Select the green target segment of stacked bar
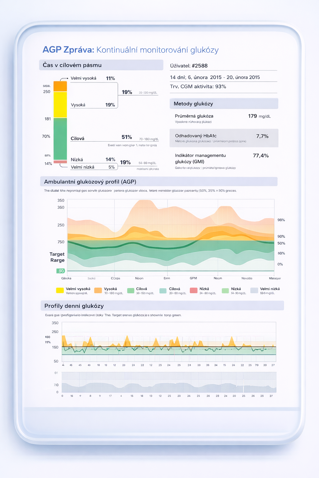Image resolution: width=319 pixels, height=478 pixels. [x=60, y=139]
